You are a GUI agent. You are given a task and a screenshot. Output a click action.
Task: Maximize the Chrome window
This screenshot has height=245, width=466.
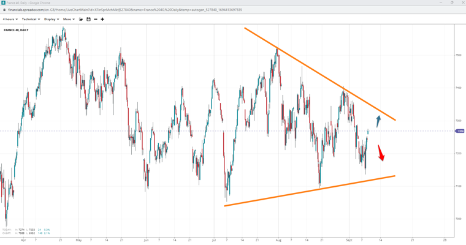[452, 3]
